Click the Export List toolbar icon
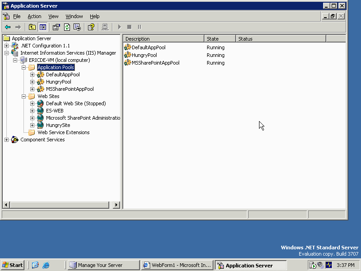This screenshot has width=361, height=271. point(77,27)
